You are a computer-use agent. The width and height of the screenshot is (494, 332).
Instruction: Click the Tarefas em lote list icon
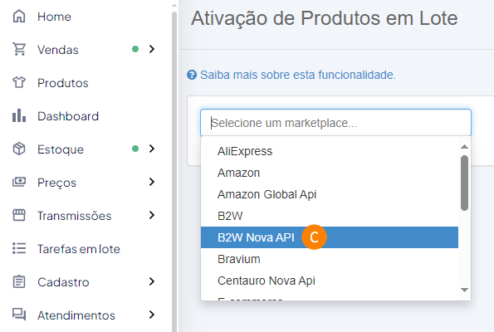point(19,248)
